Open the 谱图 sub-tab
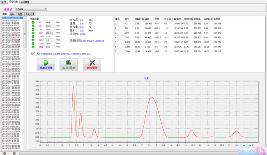267x155 pixels. click(5, 14)
